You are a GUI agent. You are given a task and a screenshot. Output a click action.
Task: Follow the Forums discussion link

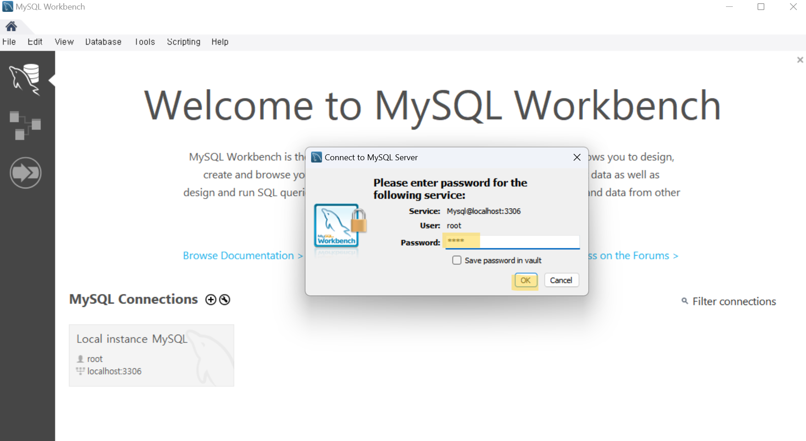tap(633, 256)
